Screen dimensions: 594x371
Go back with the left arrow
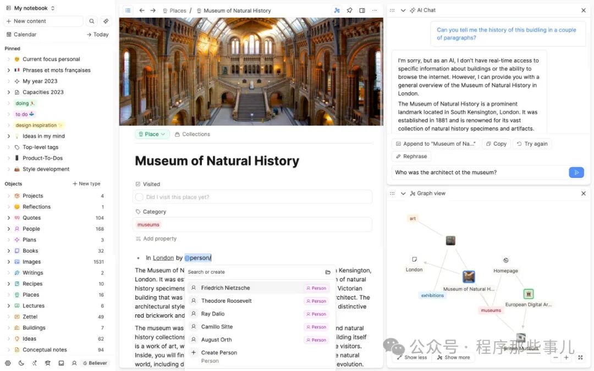click(142, 10)
